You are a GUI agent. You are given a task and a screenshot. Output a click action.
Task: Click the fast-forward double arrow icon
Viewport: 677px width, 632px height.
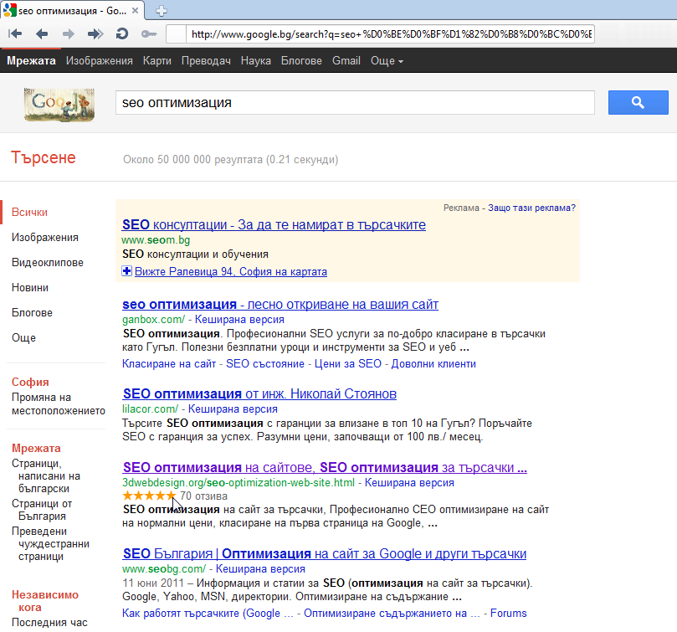pos(95,33)
